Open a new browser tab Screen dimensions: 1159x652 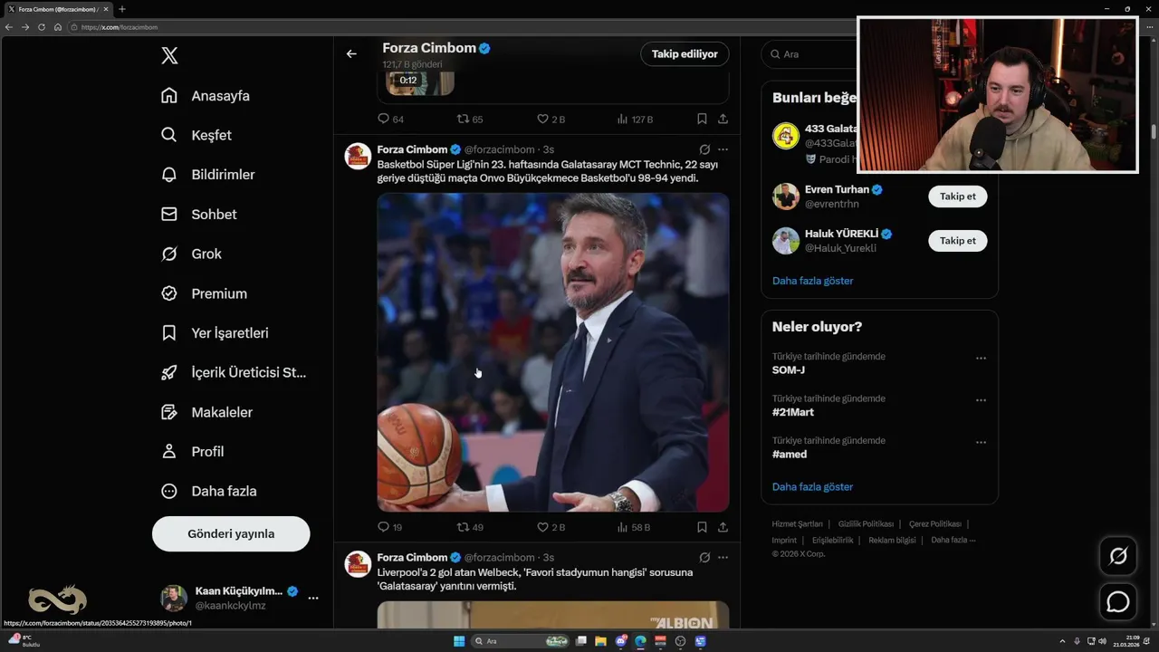(122, 9)
